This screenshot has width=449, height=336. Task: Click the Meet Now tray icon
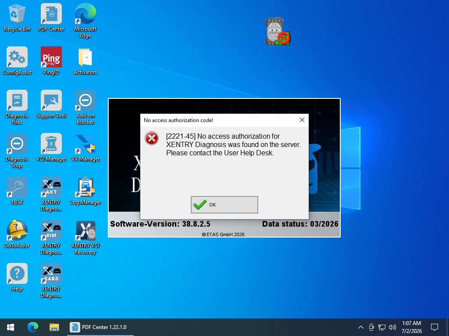point(371,327)
